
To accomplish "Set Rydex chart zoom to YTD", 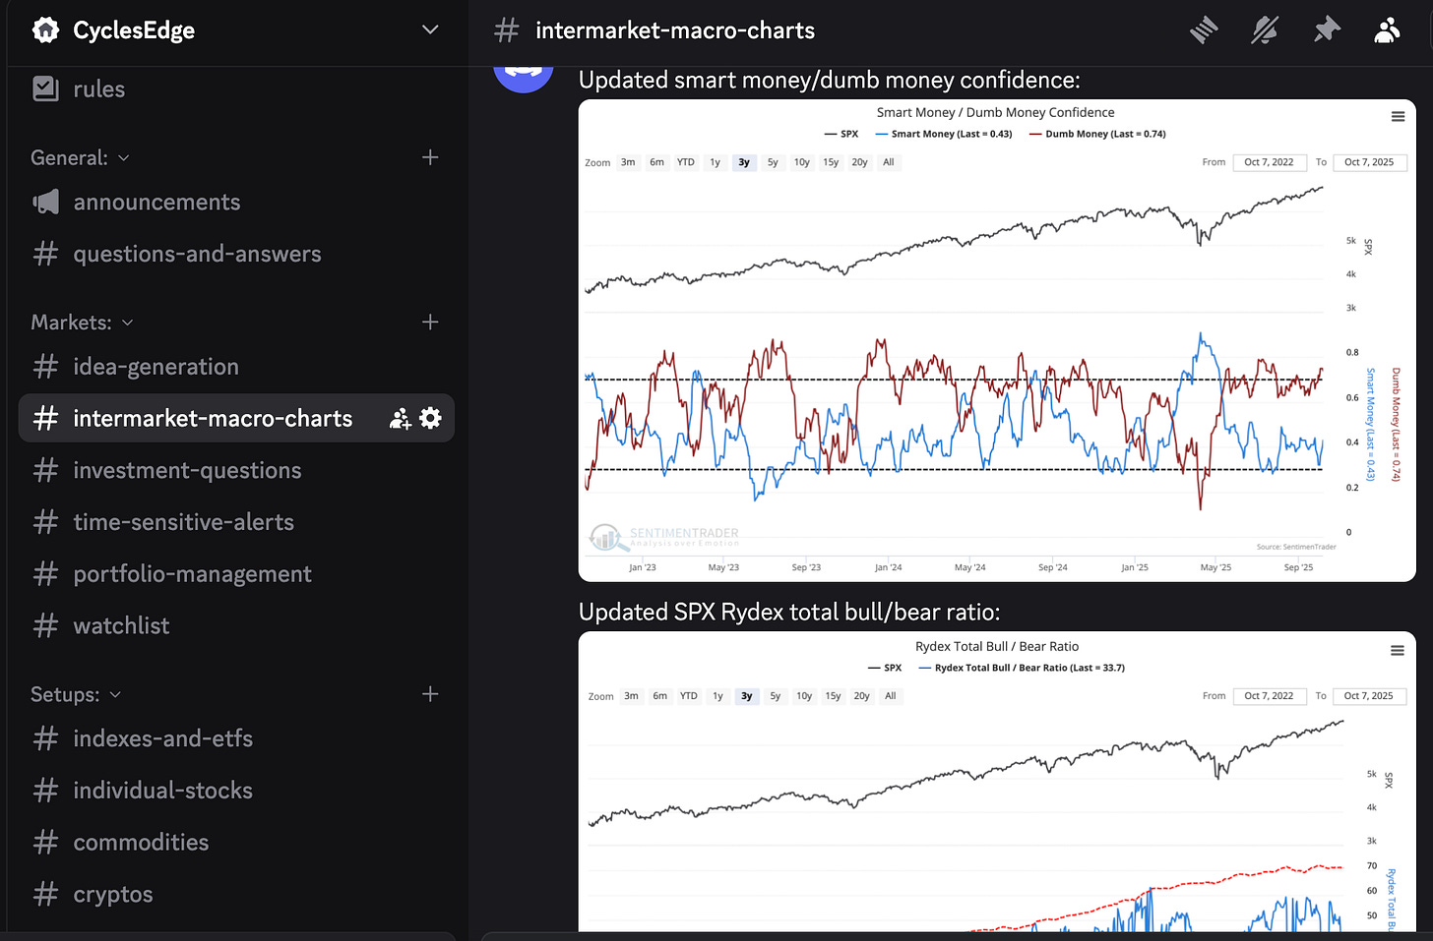I will (689, 696).
